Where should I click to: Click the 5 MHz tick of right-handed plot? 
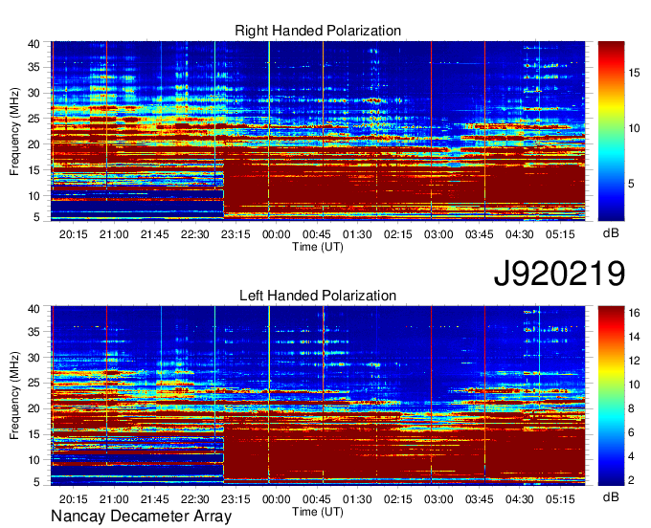click(x=37, y=217)
